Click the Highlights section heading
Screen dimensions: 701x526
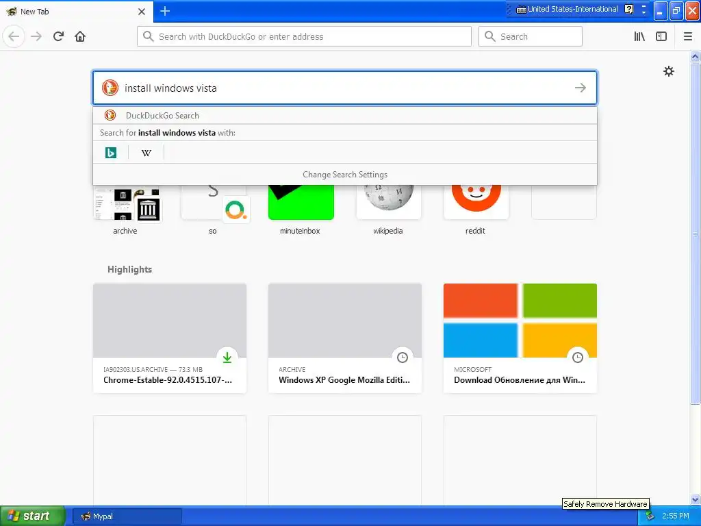click(129, 269)
